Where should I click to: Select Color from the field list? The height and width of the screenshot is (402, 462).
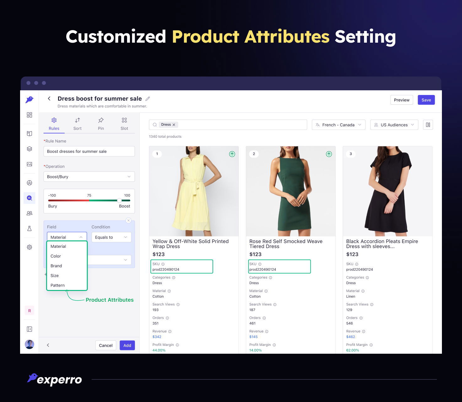[56, 256]
